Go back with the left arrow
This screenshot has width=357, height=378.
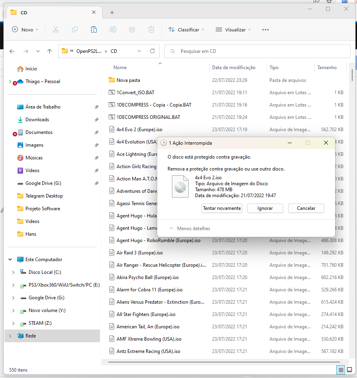pos(12,51)
